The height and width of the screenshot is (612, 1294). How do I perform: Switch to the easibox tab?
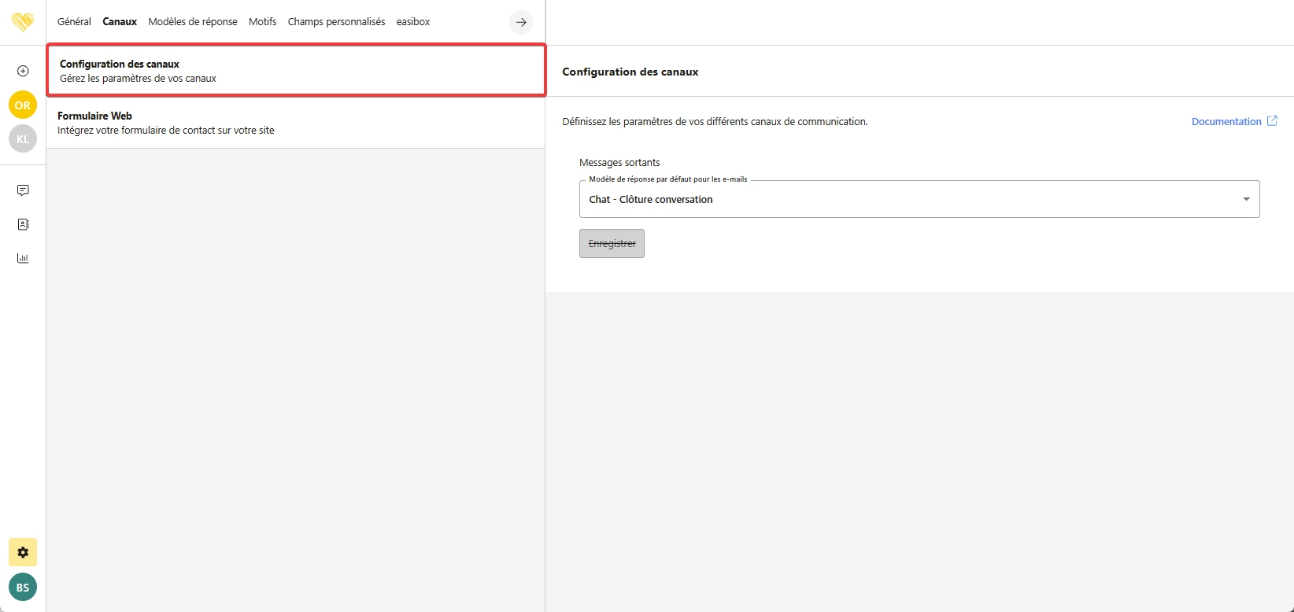point(413,22)
